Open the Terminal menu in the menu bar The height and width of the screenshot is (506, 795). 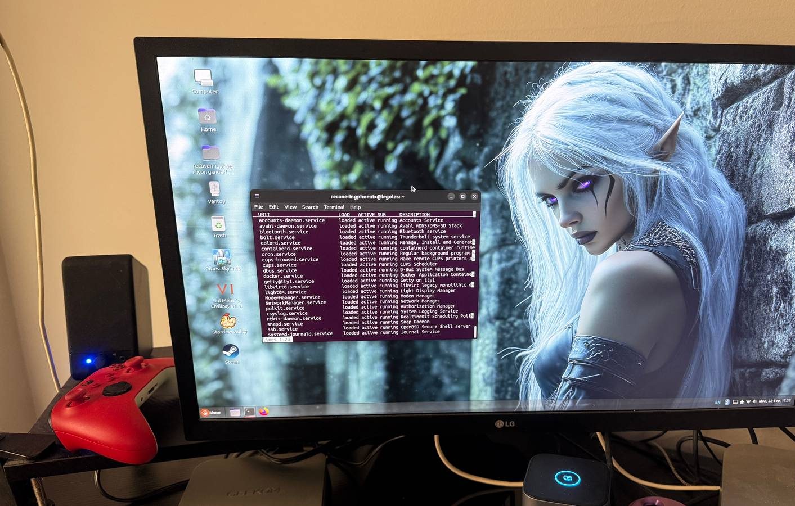pos(334,207)
